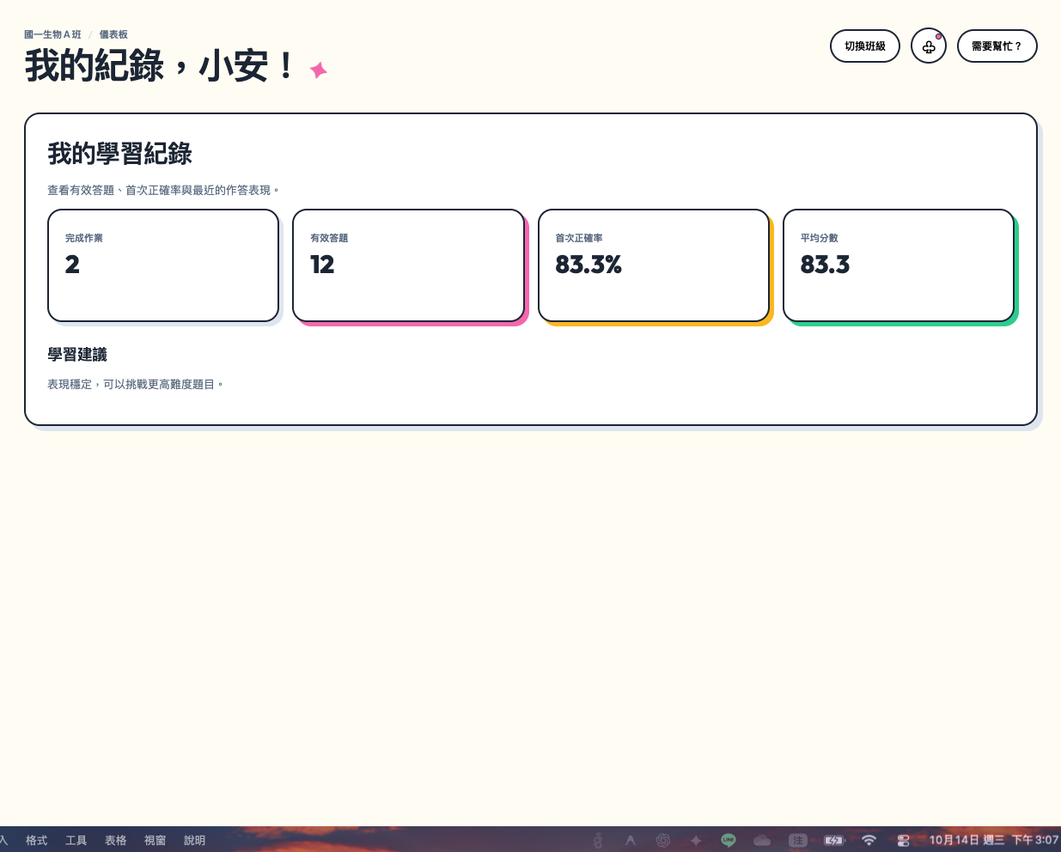The width and height of the screenshot is (1061, 852).
Task: Click the 學習建議 heading
Action: coord(77,355)
